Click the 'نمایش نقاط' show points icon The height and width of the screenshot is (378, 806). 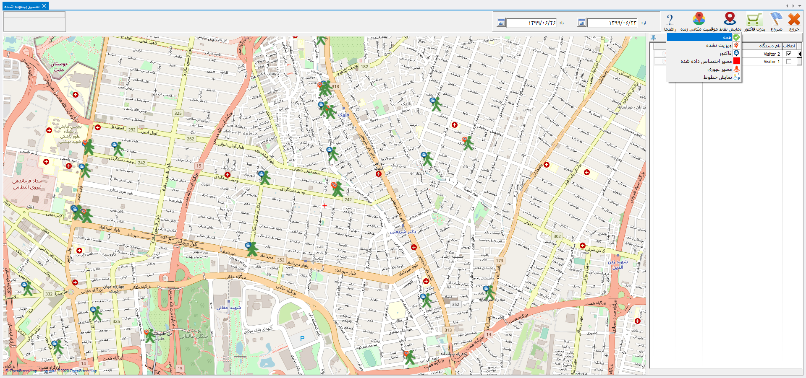coord(730,19)
